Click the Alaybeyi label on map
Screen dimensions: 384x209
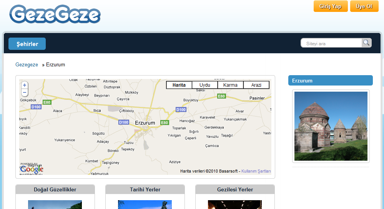(x=82, y=95)
